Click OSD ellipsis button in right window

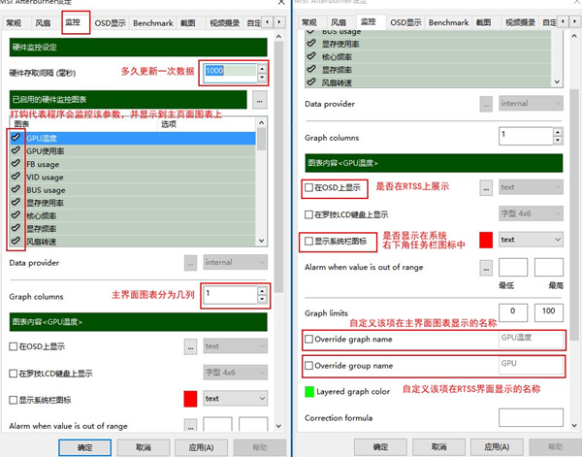pos(486,188)
